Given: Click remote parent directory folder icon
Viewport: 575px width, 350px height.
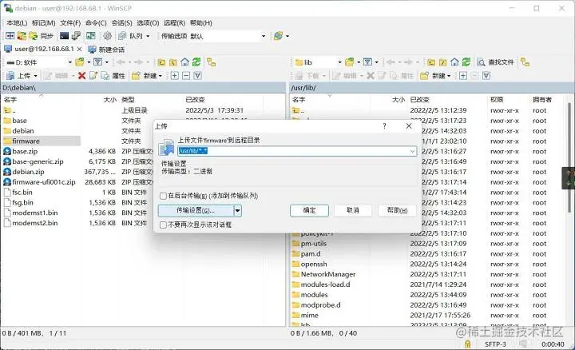Looking at the screenshot, I should point(431,62).
